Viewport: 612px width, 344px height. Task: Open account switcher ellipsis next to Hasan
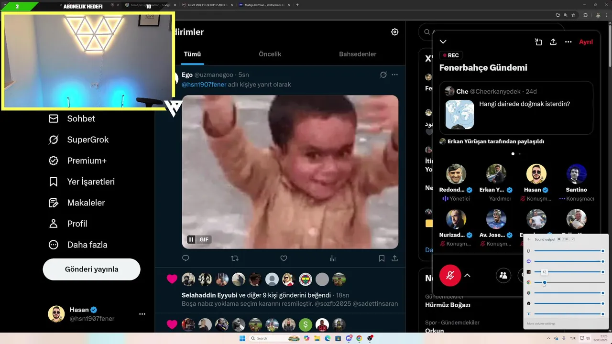pyautogui.click(x=142, y=314)
